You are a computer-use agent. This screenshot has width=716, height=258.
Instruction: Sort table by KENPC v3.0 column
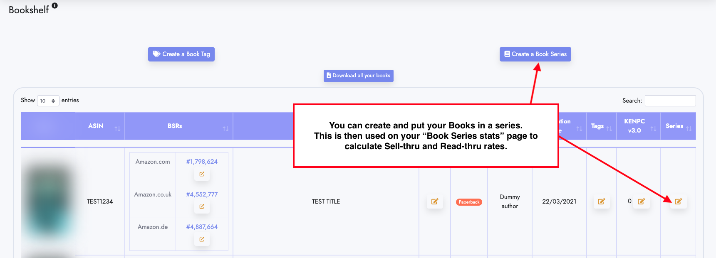(x=639, y=126)
